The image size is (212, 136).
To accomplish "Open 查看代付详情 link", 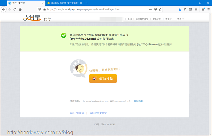I will click(x=77, y=113).
